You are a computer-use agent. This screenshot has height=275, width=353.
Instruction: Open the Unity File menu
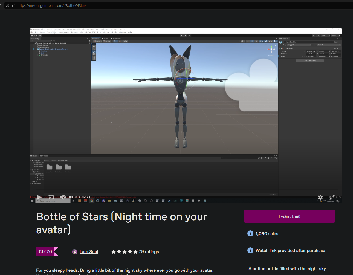(x=32, y=32)
